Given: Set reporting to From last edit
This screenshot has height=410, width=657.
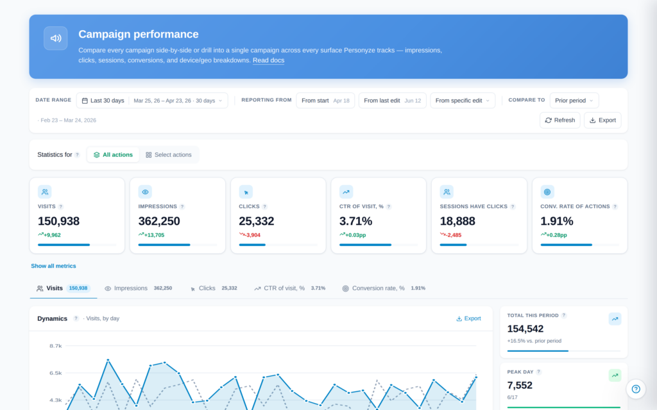Looking at the screenshot, I should click(x=393, y=101).
